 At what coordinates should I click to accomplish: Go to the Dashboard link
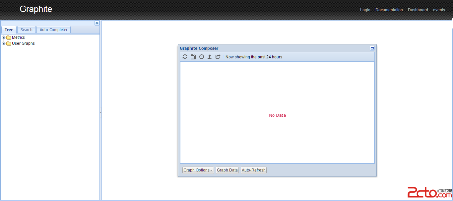(418, 10)
